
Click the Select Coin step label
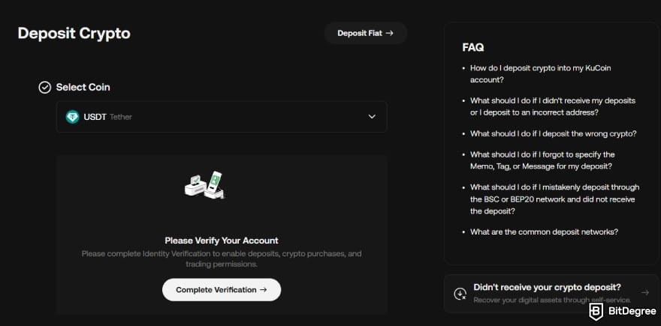(x=83, y=88)
